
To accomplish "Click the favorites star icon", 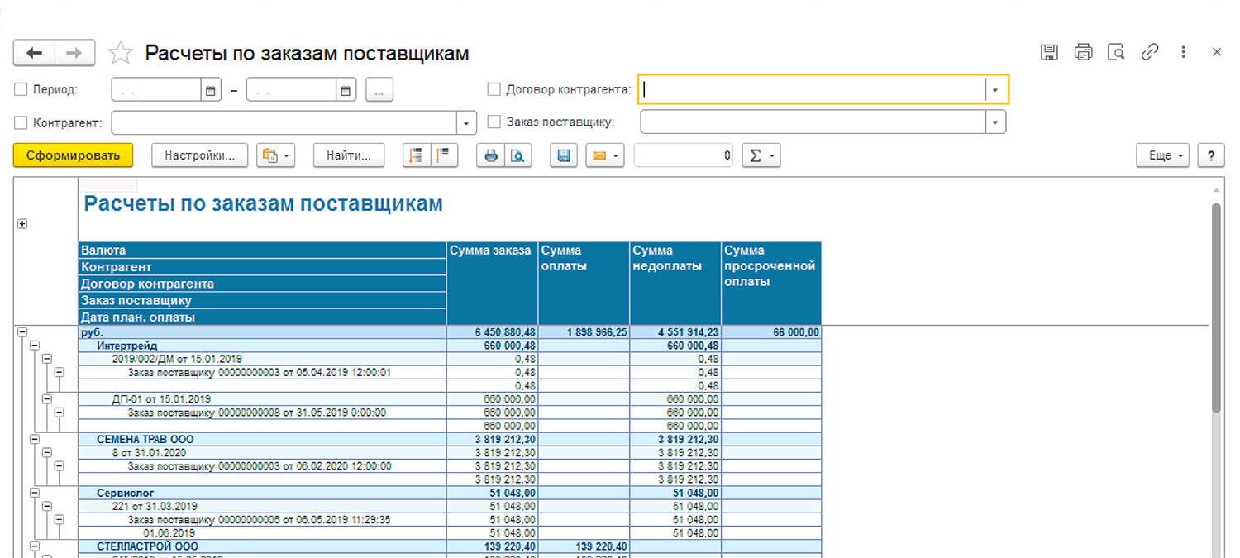I will 121,54.
